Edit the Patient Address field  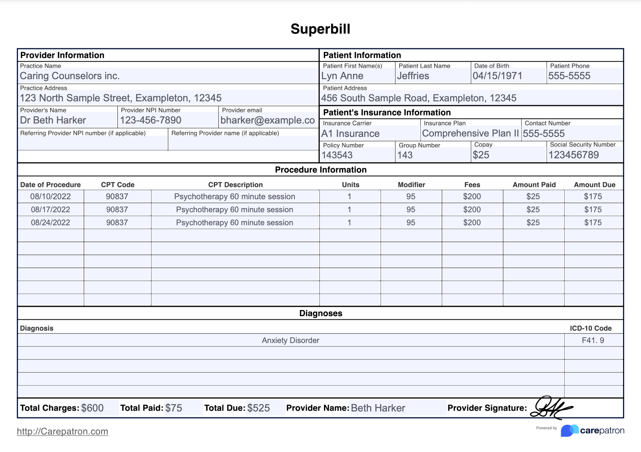(471, 98)
